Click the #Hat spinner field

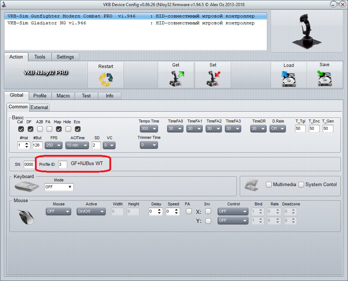[x=24, y=145]
